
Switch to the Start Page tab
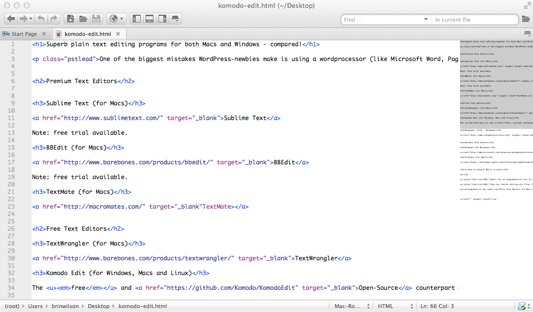[24, 34]
